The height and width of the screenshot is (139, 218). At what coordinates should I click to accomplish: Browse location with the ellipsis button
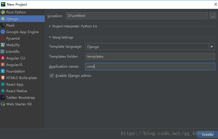tap(213, 16)
